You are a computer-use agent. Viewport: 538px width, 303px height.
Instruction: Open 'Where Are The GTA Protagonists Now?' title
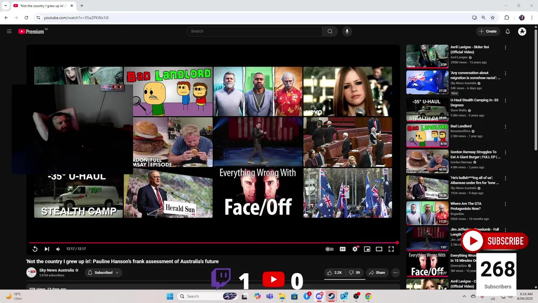[466, 206]
